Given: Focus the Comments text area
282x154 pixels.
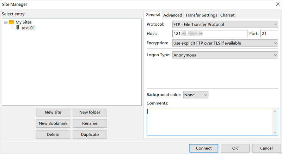Looking at the screenshot, I should click(210, 122).
